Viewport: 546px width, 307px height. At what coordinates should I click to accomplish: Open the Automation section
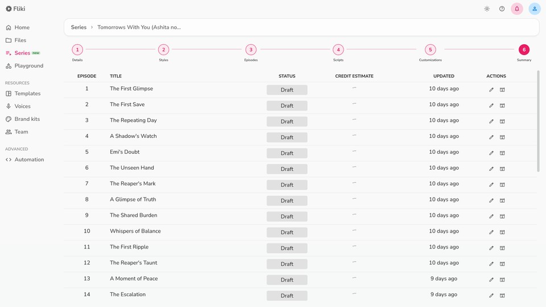29,159
